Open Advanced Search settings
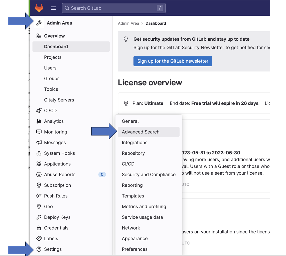286x256 pixels. click(140, 132)
